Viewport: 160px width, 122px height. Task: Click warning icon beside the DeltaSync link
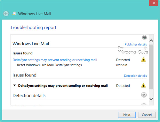[x=143, y=60]
